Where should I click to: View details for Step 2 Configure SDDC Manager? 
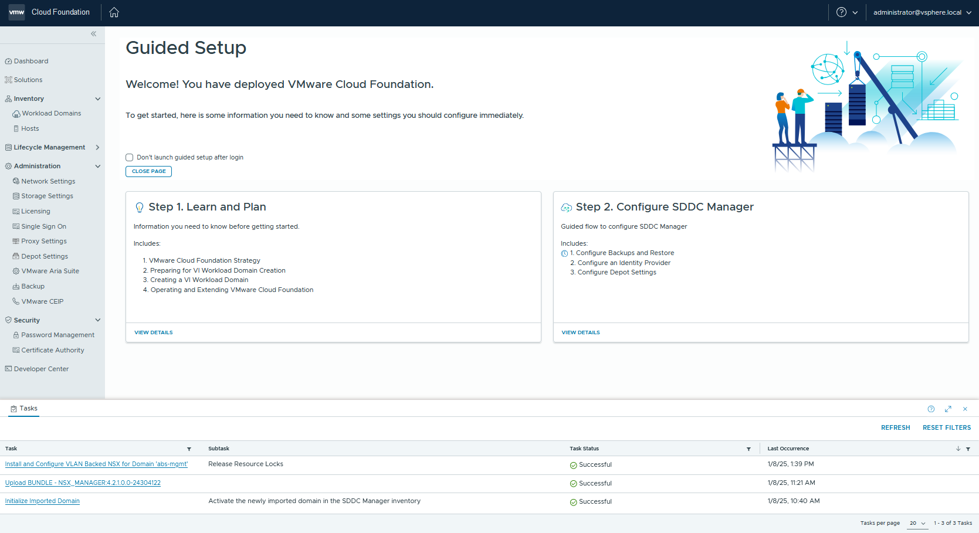click(581, 333)
